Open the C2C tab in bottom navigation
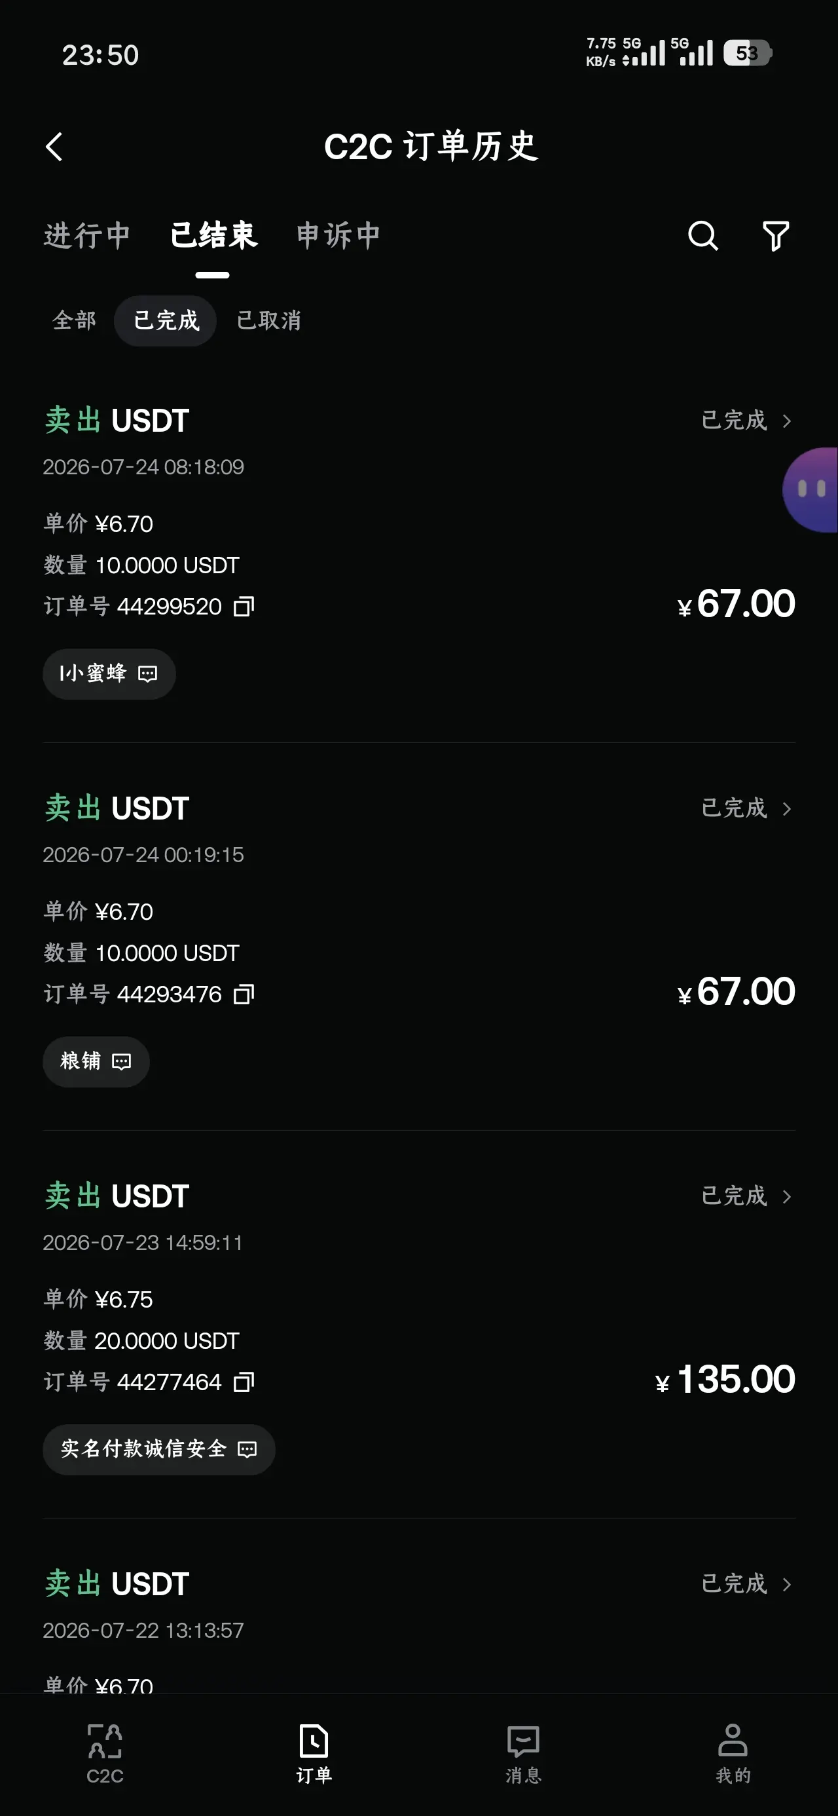This screenshot has width=838, height=1816. point(105,1753)
